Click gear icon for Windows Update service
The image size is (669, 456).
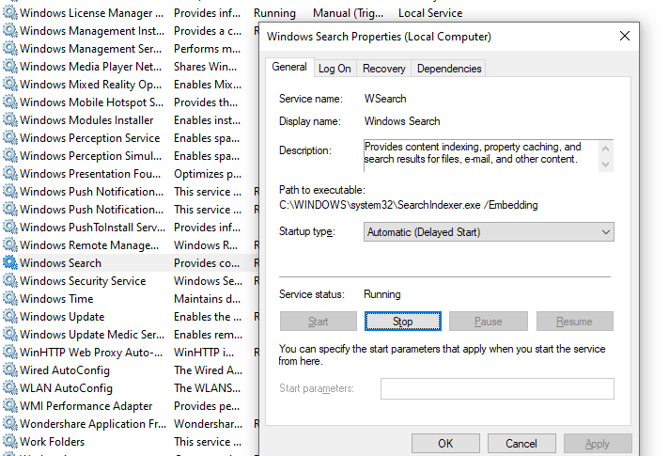(10, 317)
